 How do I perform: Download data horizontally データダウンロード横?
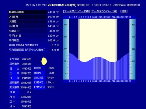(76, 11)
